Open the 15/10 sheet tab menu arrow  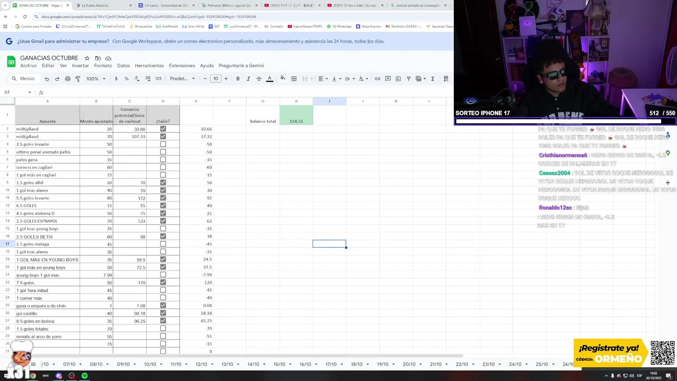point(290,365)
